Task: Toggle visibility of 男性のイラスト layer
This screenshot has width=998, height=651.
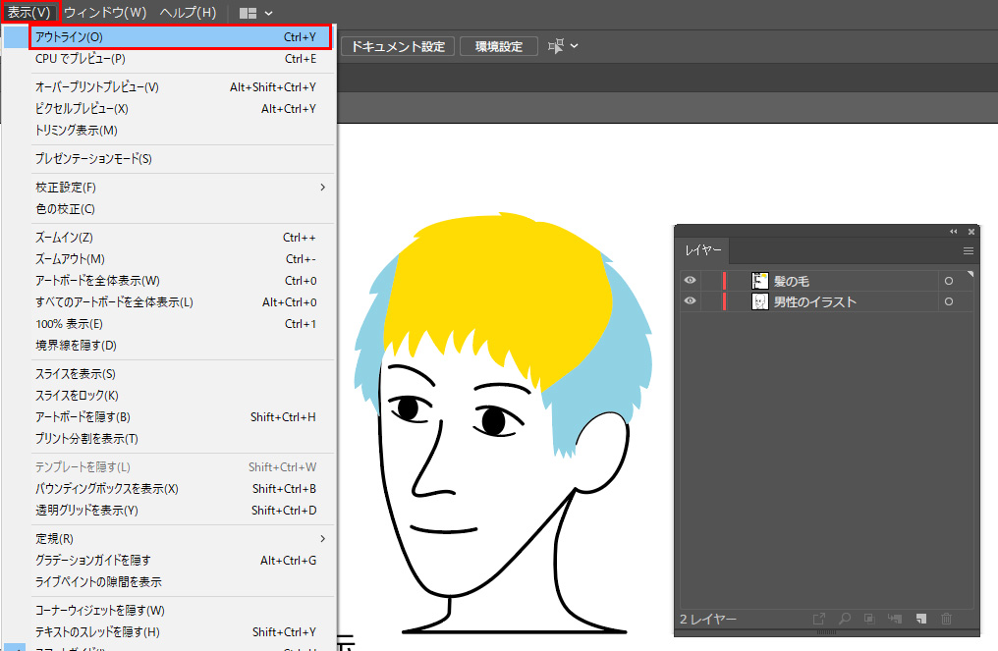Action: (x=690, y=301)
